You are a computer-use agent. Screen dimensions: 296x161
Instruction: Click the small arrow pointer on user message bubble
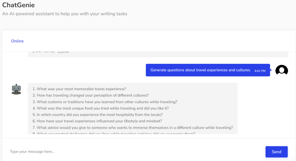coord(271,70)
